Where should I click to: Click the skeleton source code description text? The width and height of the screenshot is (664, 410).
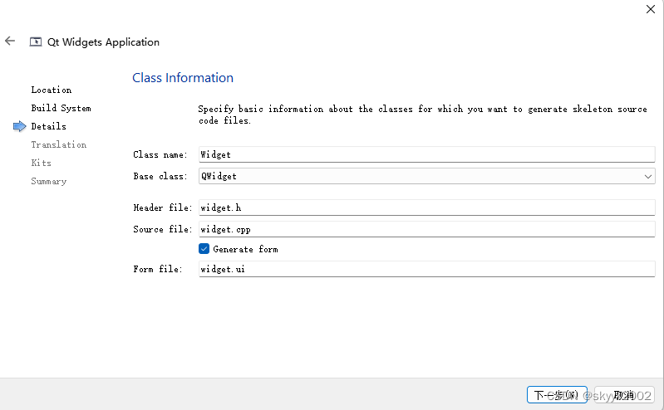pos(423,115)
